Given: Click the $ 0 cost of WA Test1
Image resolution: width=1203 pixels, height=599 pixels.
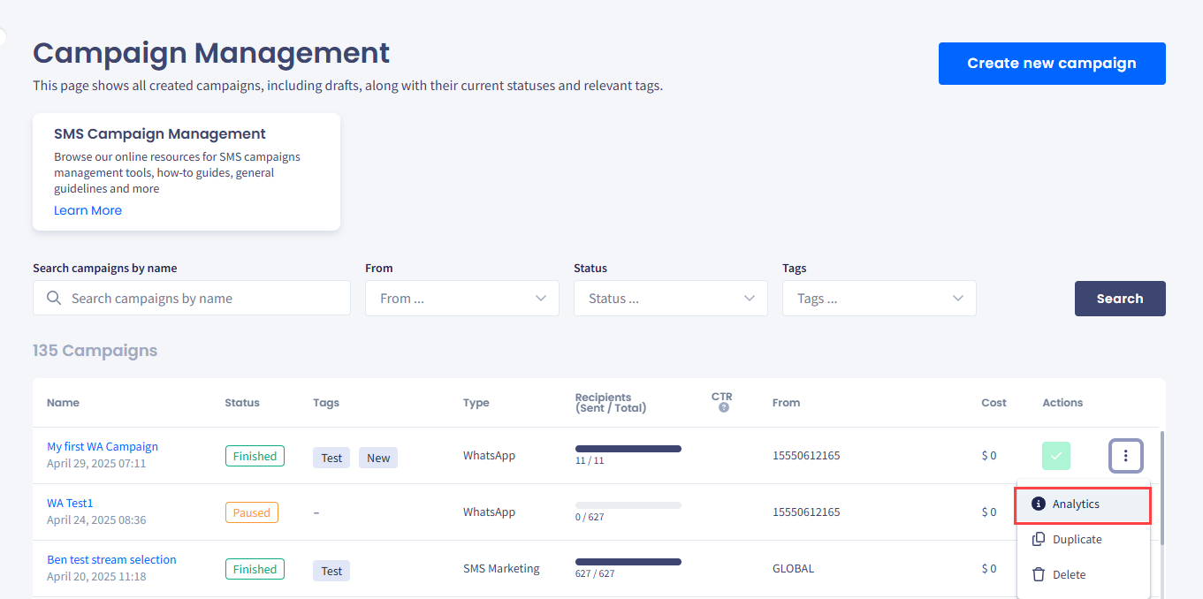Looking at the screenshot, I should [988, 512].
